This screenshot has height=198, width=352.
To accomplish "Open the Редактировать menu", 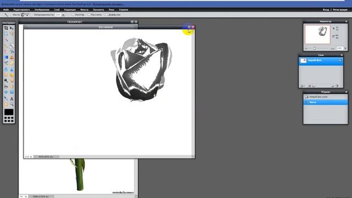I will [21, 10].
